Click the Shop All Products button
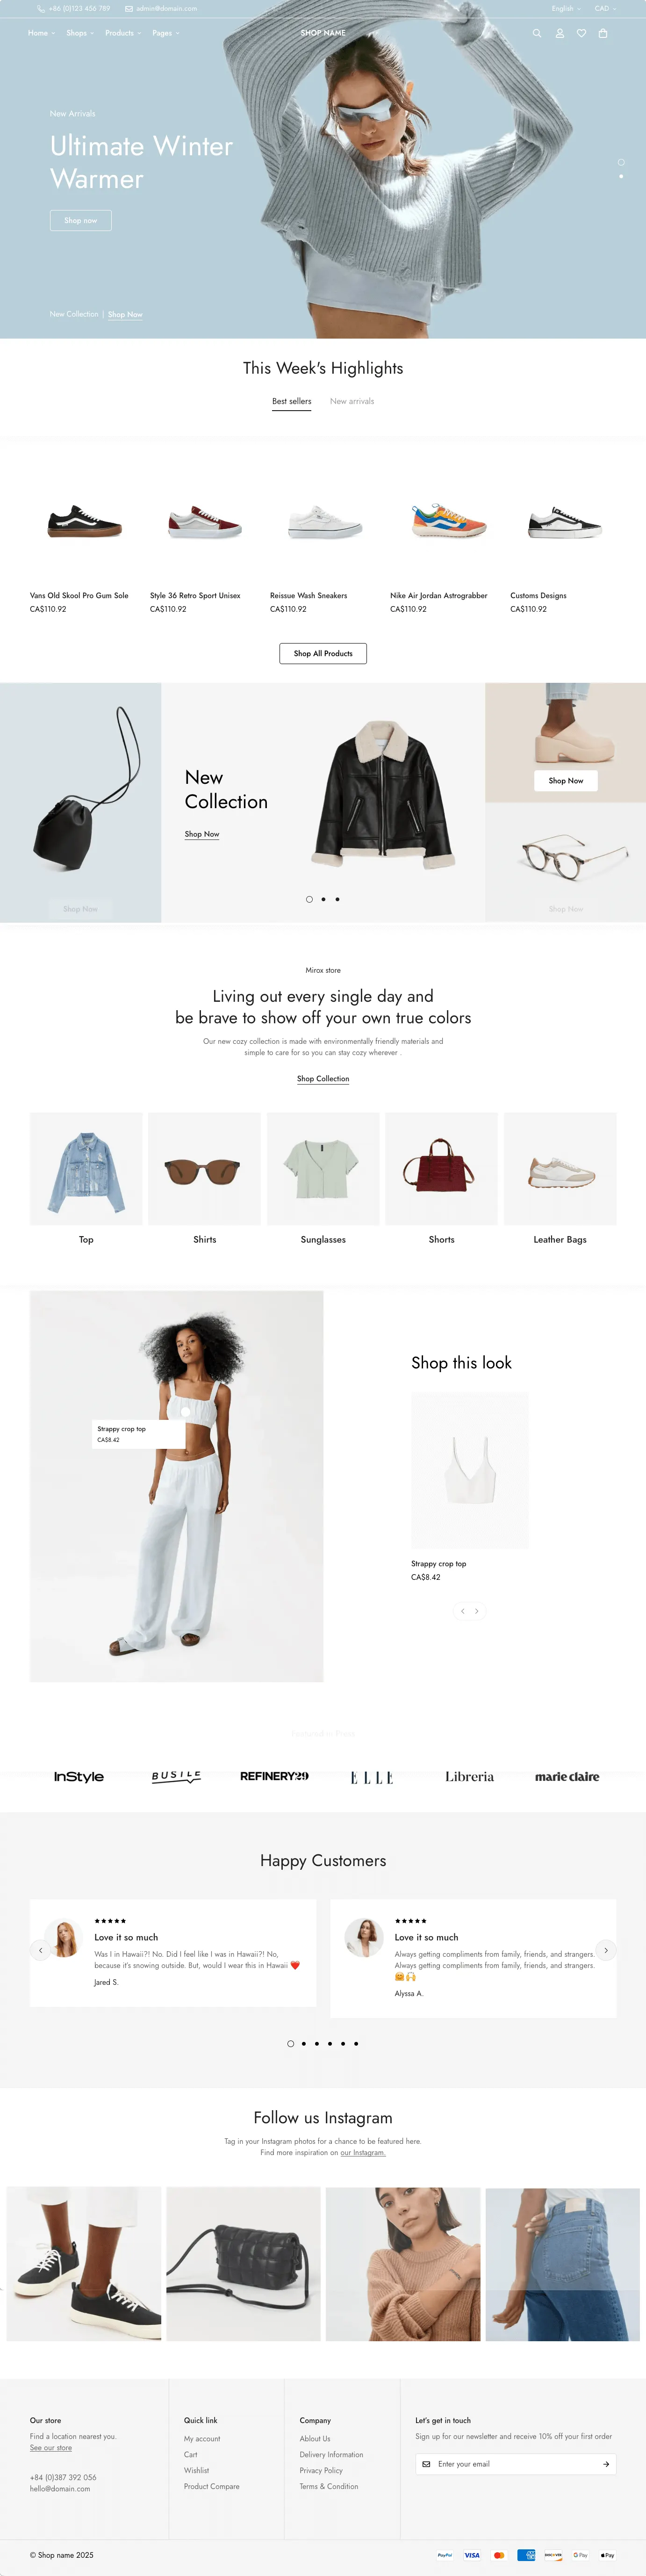The height and width of the screenshot is (2576, 646). click(323, 653)
